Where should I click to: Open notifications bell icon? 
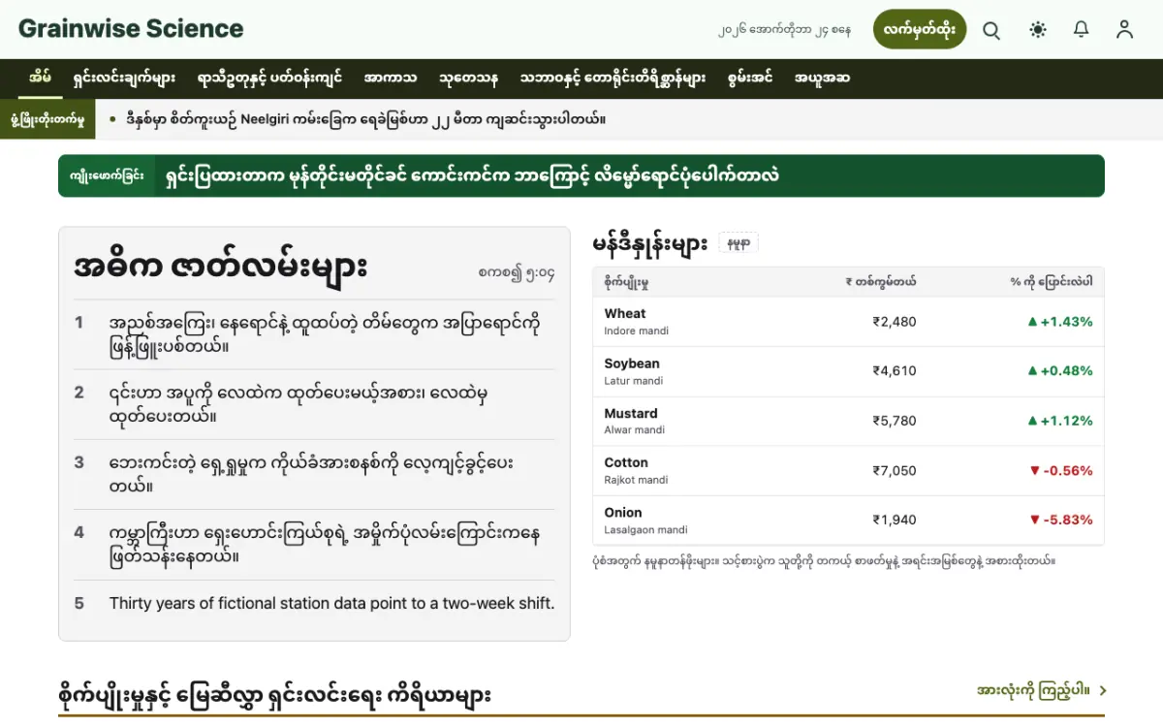click(x=1082, y=30)
